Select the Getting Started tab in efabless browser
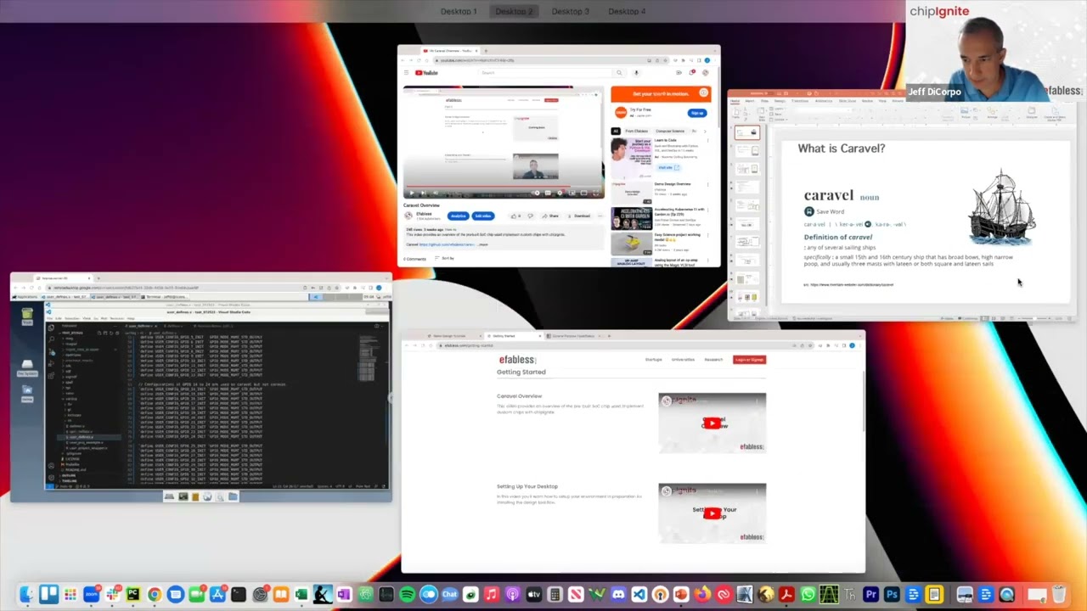The image size is (1087, 611). click(512, 336)
